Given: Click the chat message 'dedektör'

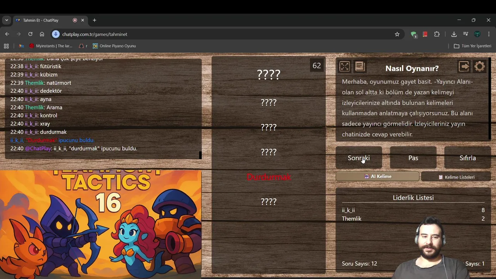Looking at the screenshot, I should pyautogui.click(x=51, y=91).
